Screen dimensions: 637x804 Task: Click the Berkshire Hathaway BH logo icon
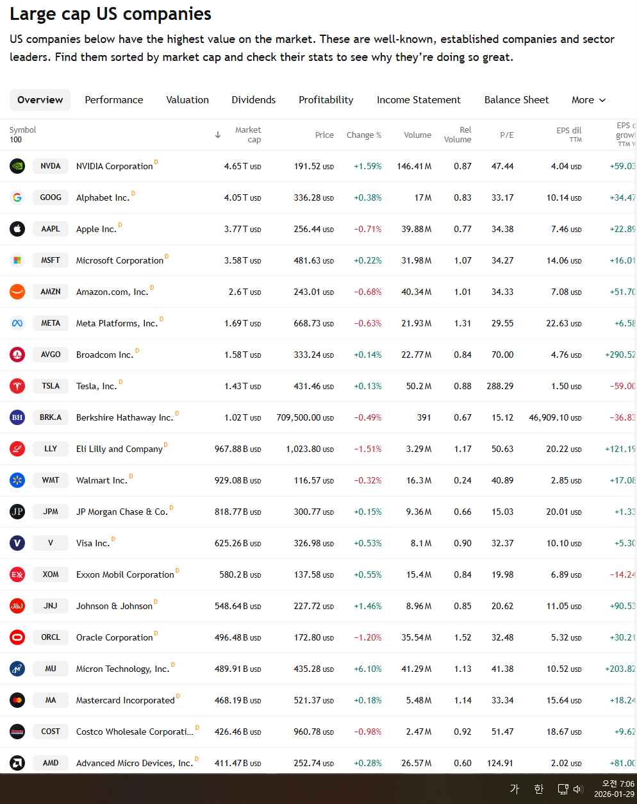[x=17, y=417]
